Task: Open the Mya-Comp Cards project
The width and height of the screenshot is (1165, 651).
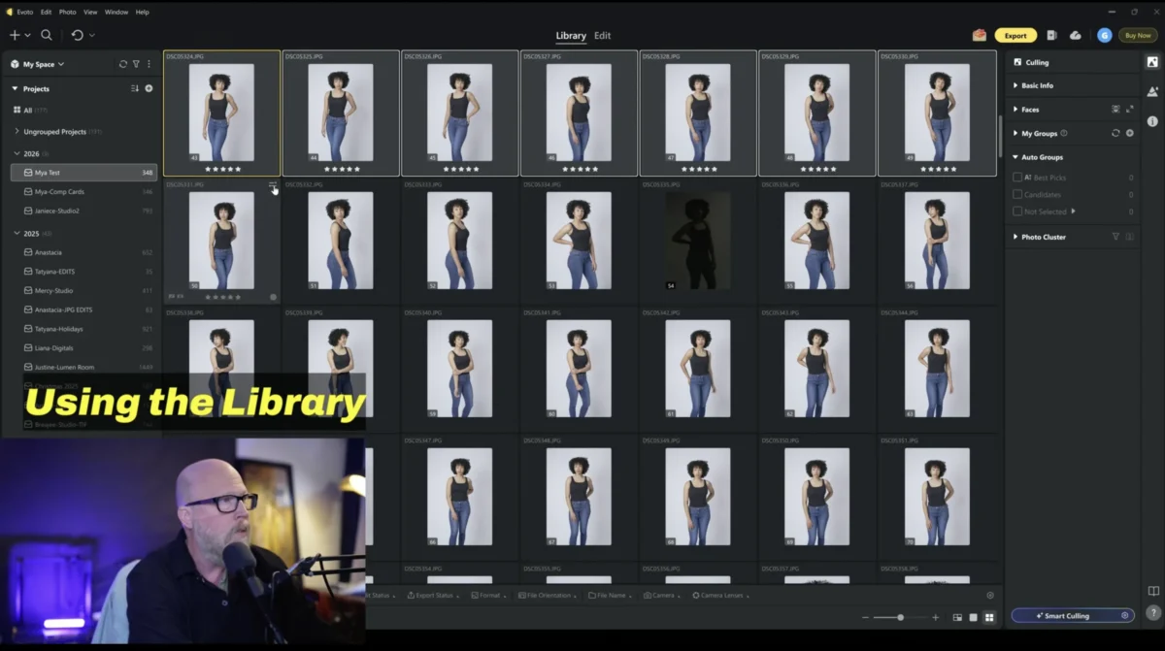Action: (83, 191)
